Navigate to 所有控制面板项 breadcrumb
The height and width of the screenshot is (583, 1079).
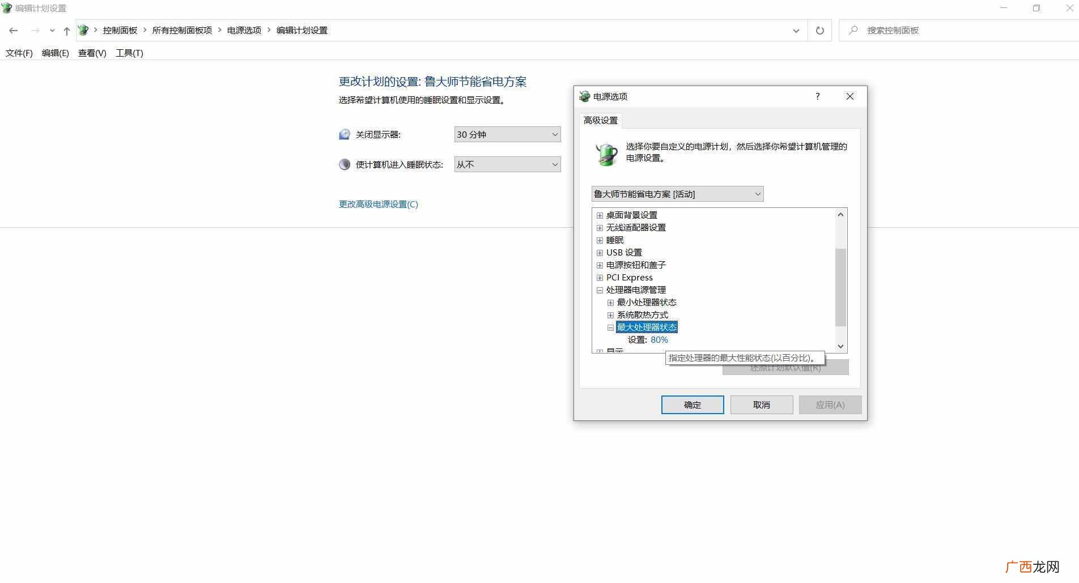[x=182, y=31]
